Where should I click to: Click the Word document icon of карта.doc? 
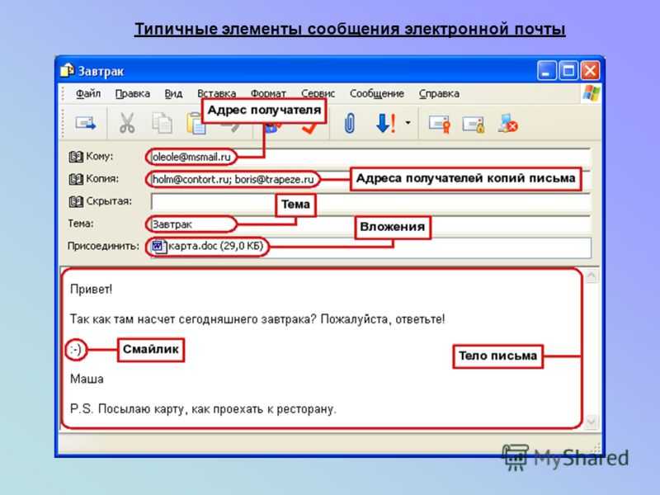158,246
